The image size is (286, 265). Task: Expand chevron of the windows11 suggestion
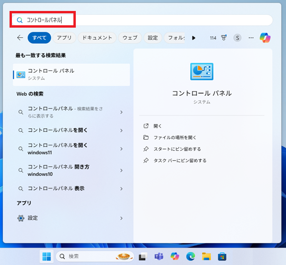click(x=121, y=149)
